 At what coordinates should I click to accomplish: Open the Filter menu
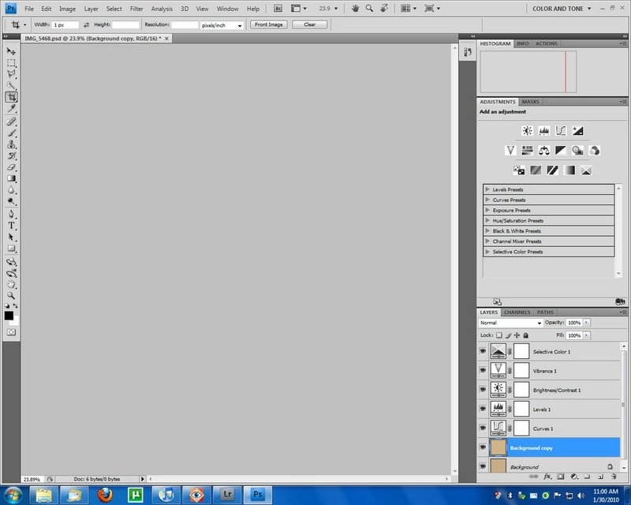(136, 9)
